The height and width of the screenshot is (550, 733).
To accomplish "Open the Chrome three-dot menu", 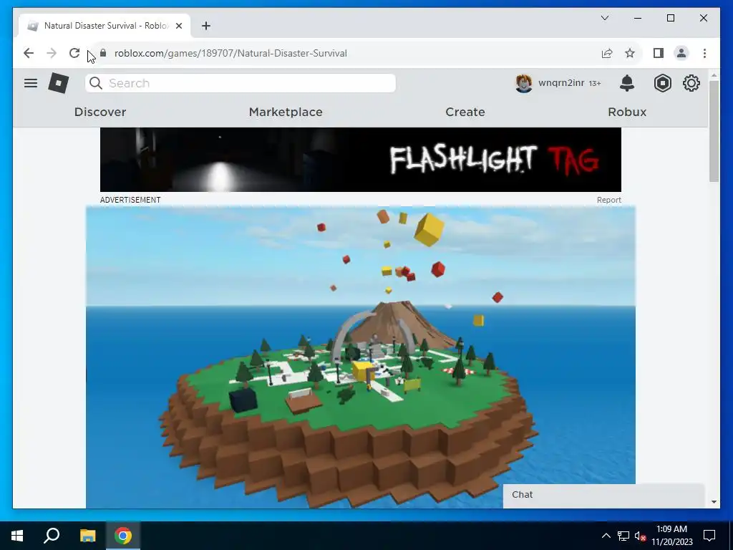I will (704, 53).
